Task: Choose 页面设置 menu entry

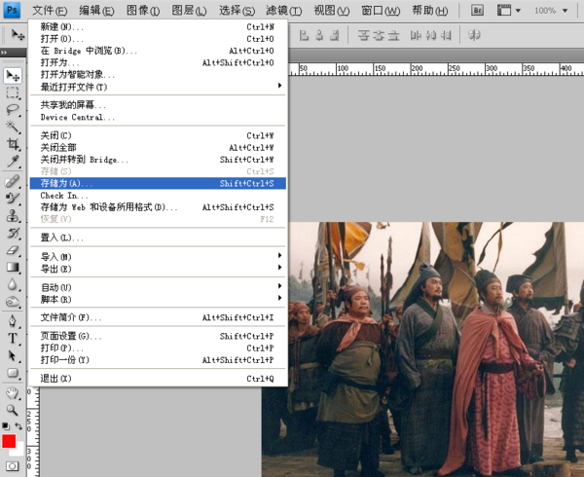Action: 158,336
